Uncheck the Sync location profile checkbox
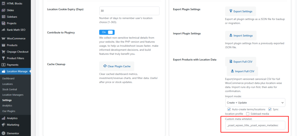Viewport: 297px width, 136px height. tap(270, 109)
